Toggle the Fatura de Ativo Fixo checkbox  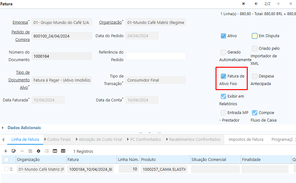tap(223, 76)
